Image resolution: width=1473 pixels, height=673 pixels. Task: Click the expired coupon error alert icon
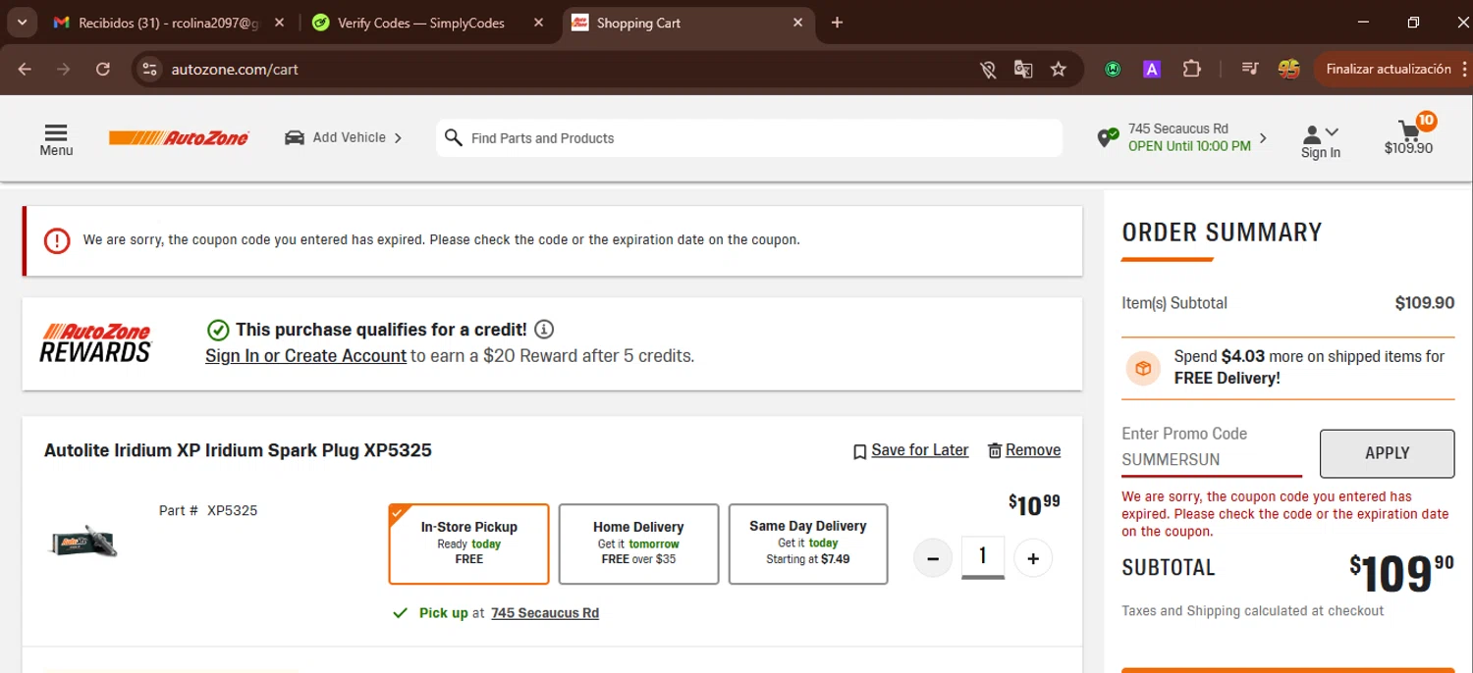tap(57, 240)
